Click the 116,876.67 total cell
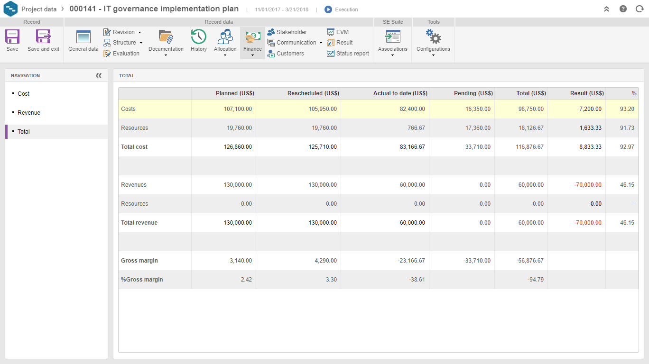 [521, 147]
